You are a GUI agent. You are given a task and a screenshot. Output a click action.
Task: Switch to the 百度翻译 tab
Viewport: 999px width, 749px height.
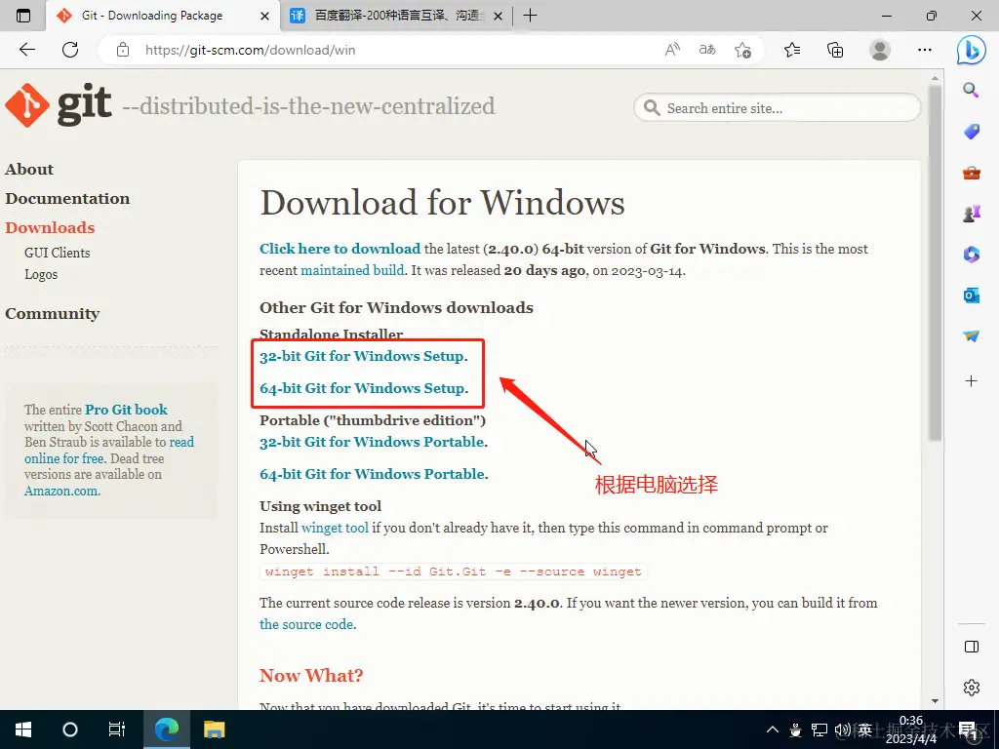(397, 16)
